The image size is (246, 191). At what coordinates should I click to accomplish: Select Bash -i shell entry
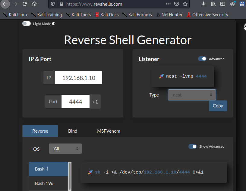[48, 169]
